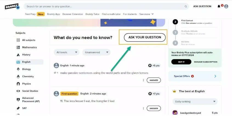Click ANSWER for less/lesser question

pos(154,108)
